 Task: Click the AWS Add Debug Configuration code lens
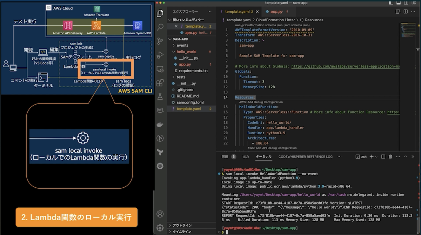click(261, 102)
